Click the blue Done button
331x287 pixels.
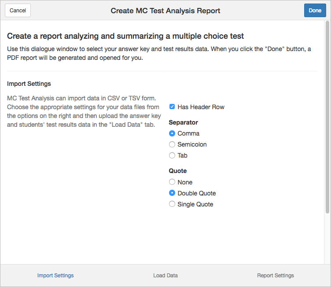pyautogui.click(x=315, y=11)
